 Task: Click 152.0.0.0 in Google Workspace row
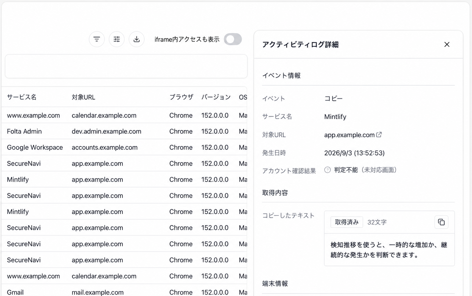pos(215,147)
